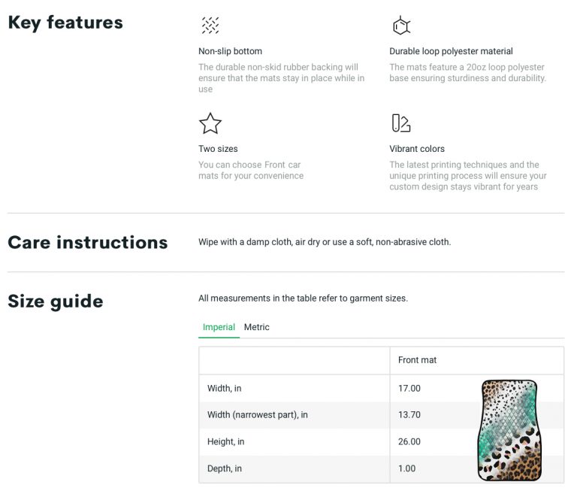Open the leopard print car mat thumbnail
Viewport: 577px width, 491px height.
(509, 431)
